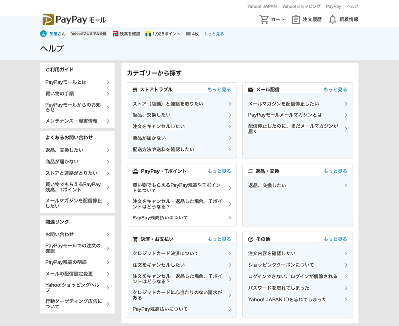Click the red PayPay balance icon
This screenshot has width=399, height=326.
pyautogui.click(x=115, y=34)
